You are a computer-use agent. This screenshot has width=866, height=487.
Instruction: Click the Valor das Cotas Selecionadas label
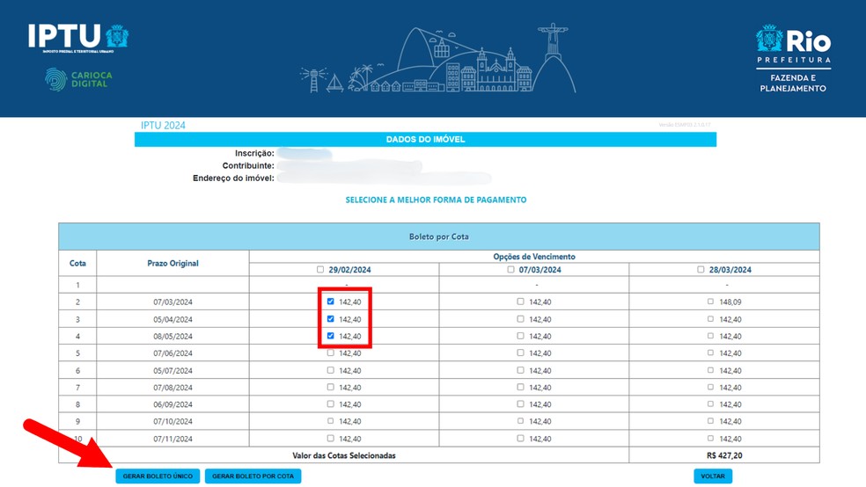343,455
